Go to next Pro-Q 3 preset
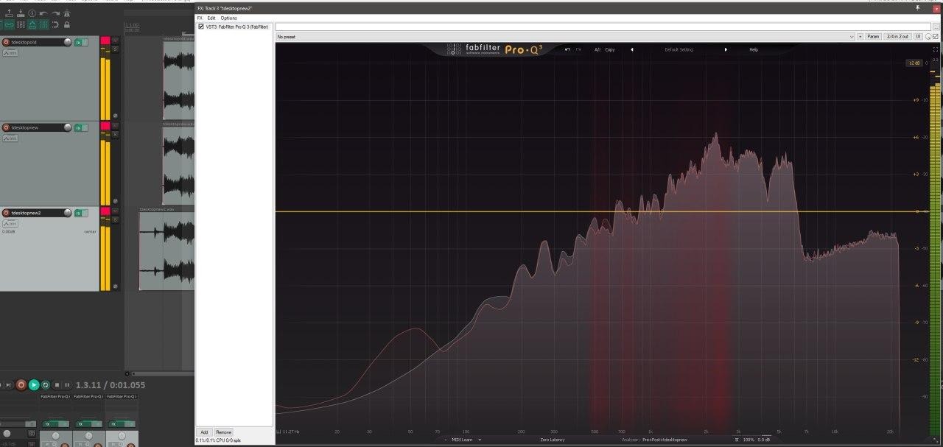 click(726, 49)
